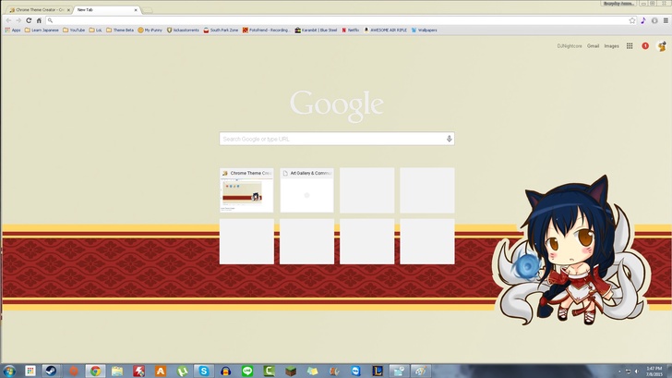The image size is (672, 378).
Task: Open LINE messenger from the taskbar
Action: coord(247,371)
